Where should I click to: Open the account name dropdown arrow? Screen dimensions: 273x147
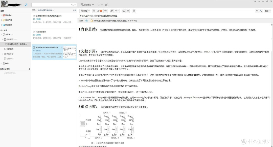[21, 5]
